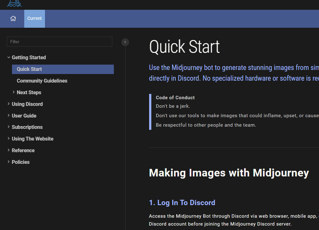319x230 pixels.
Task: Expand the Using The Website chevron
Action: pyautogui.click(x=8, y=138)
